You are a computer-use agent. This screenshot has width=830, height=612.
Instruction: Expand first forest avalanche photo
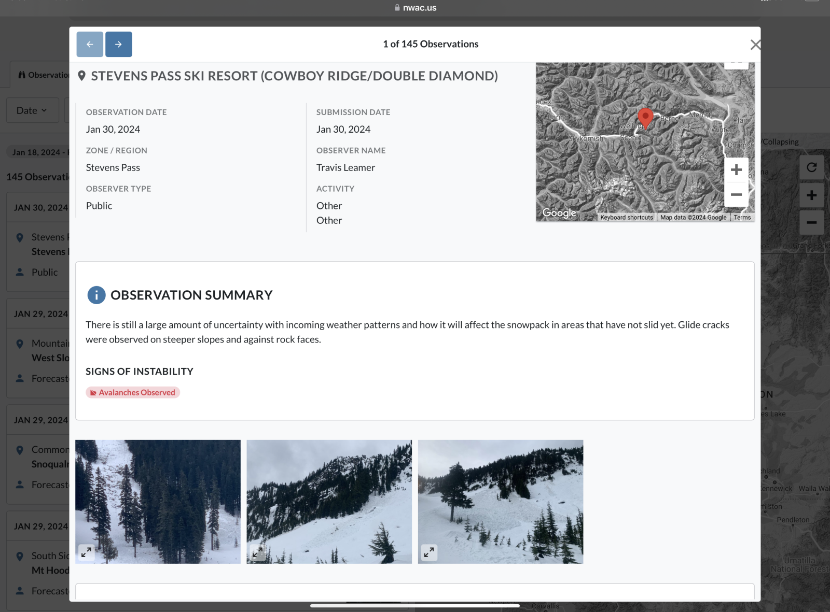(86, 552)
